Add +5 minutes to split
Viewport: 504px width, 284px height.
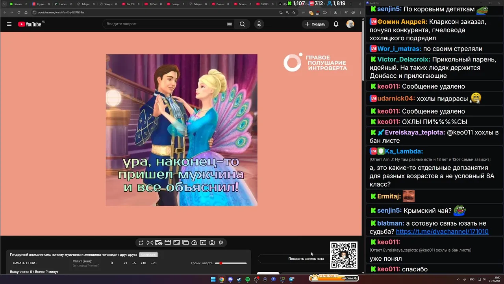click(x=134, y=263)
